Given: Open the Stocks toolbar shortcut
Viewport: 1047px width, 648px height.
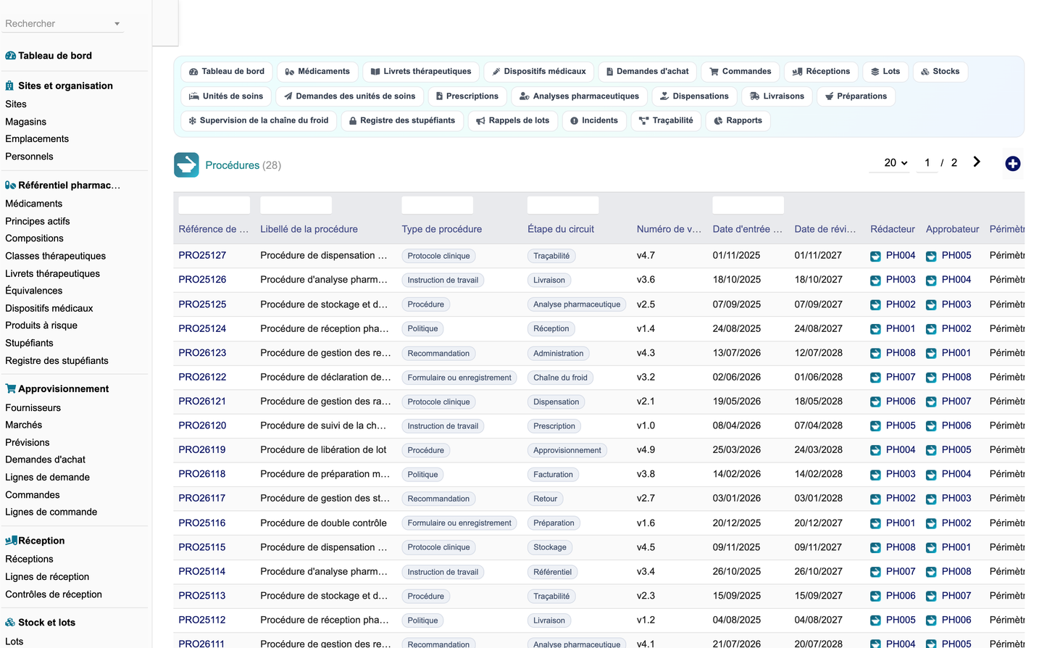Looking at the screenshot, I should pos(940,72).
